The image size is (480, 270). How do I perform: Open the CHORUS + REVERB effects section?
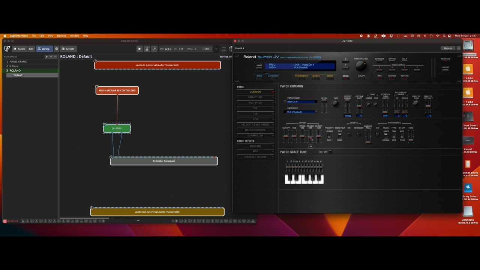(255, 157)
